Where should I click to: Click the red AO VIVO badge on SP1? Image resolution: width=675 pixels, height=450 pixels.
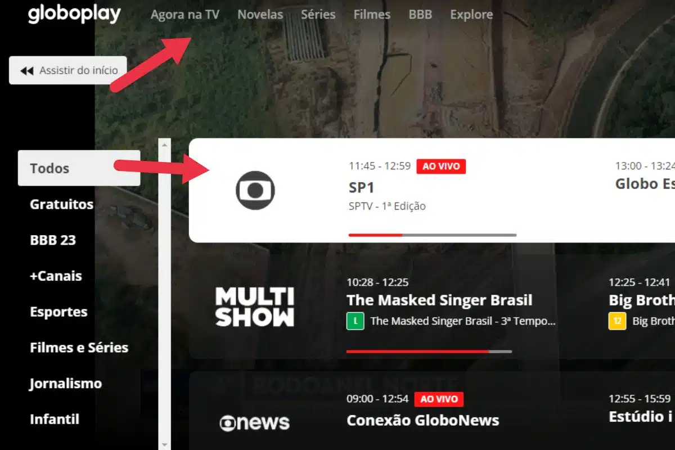[441, 166]
